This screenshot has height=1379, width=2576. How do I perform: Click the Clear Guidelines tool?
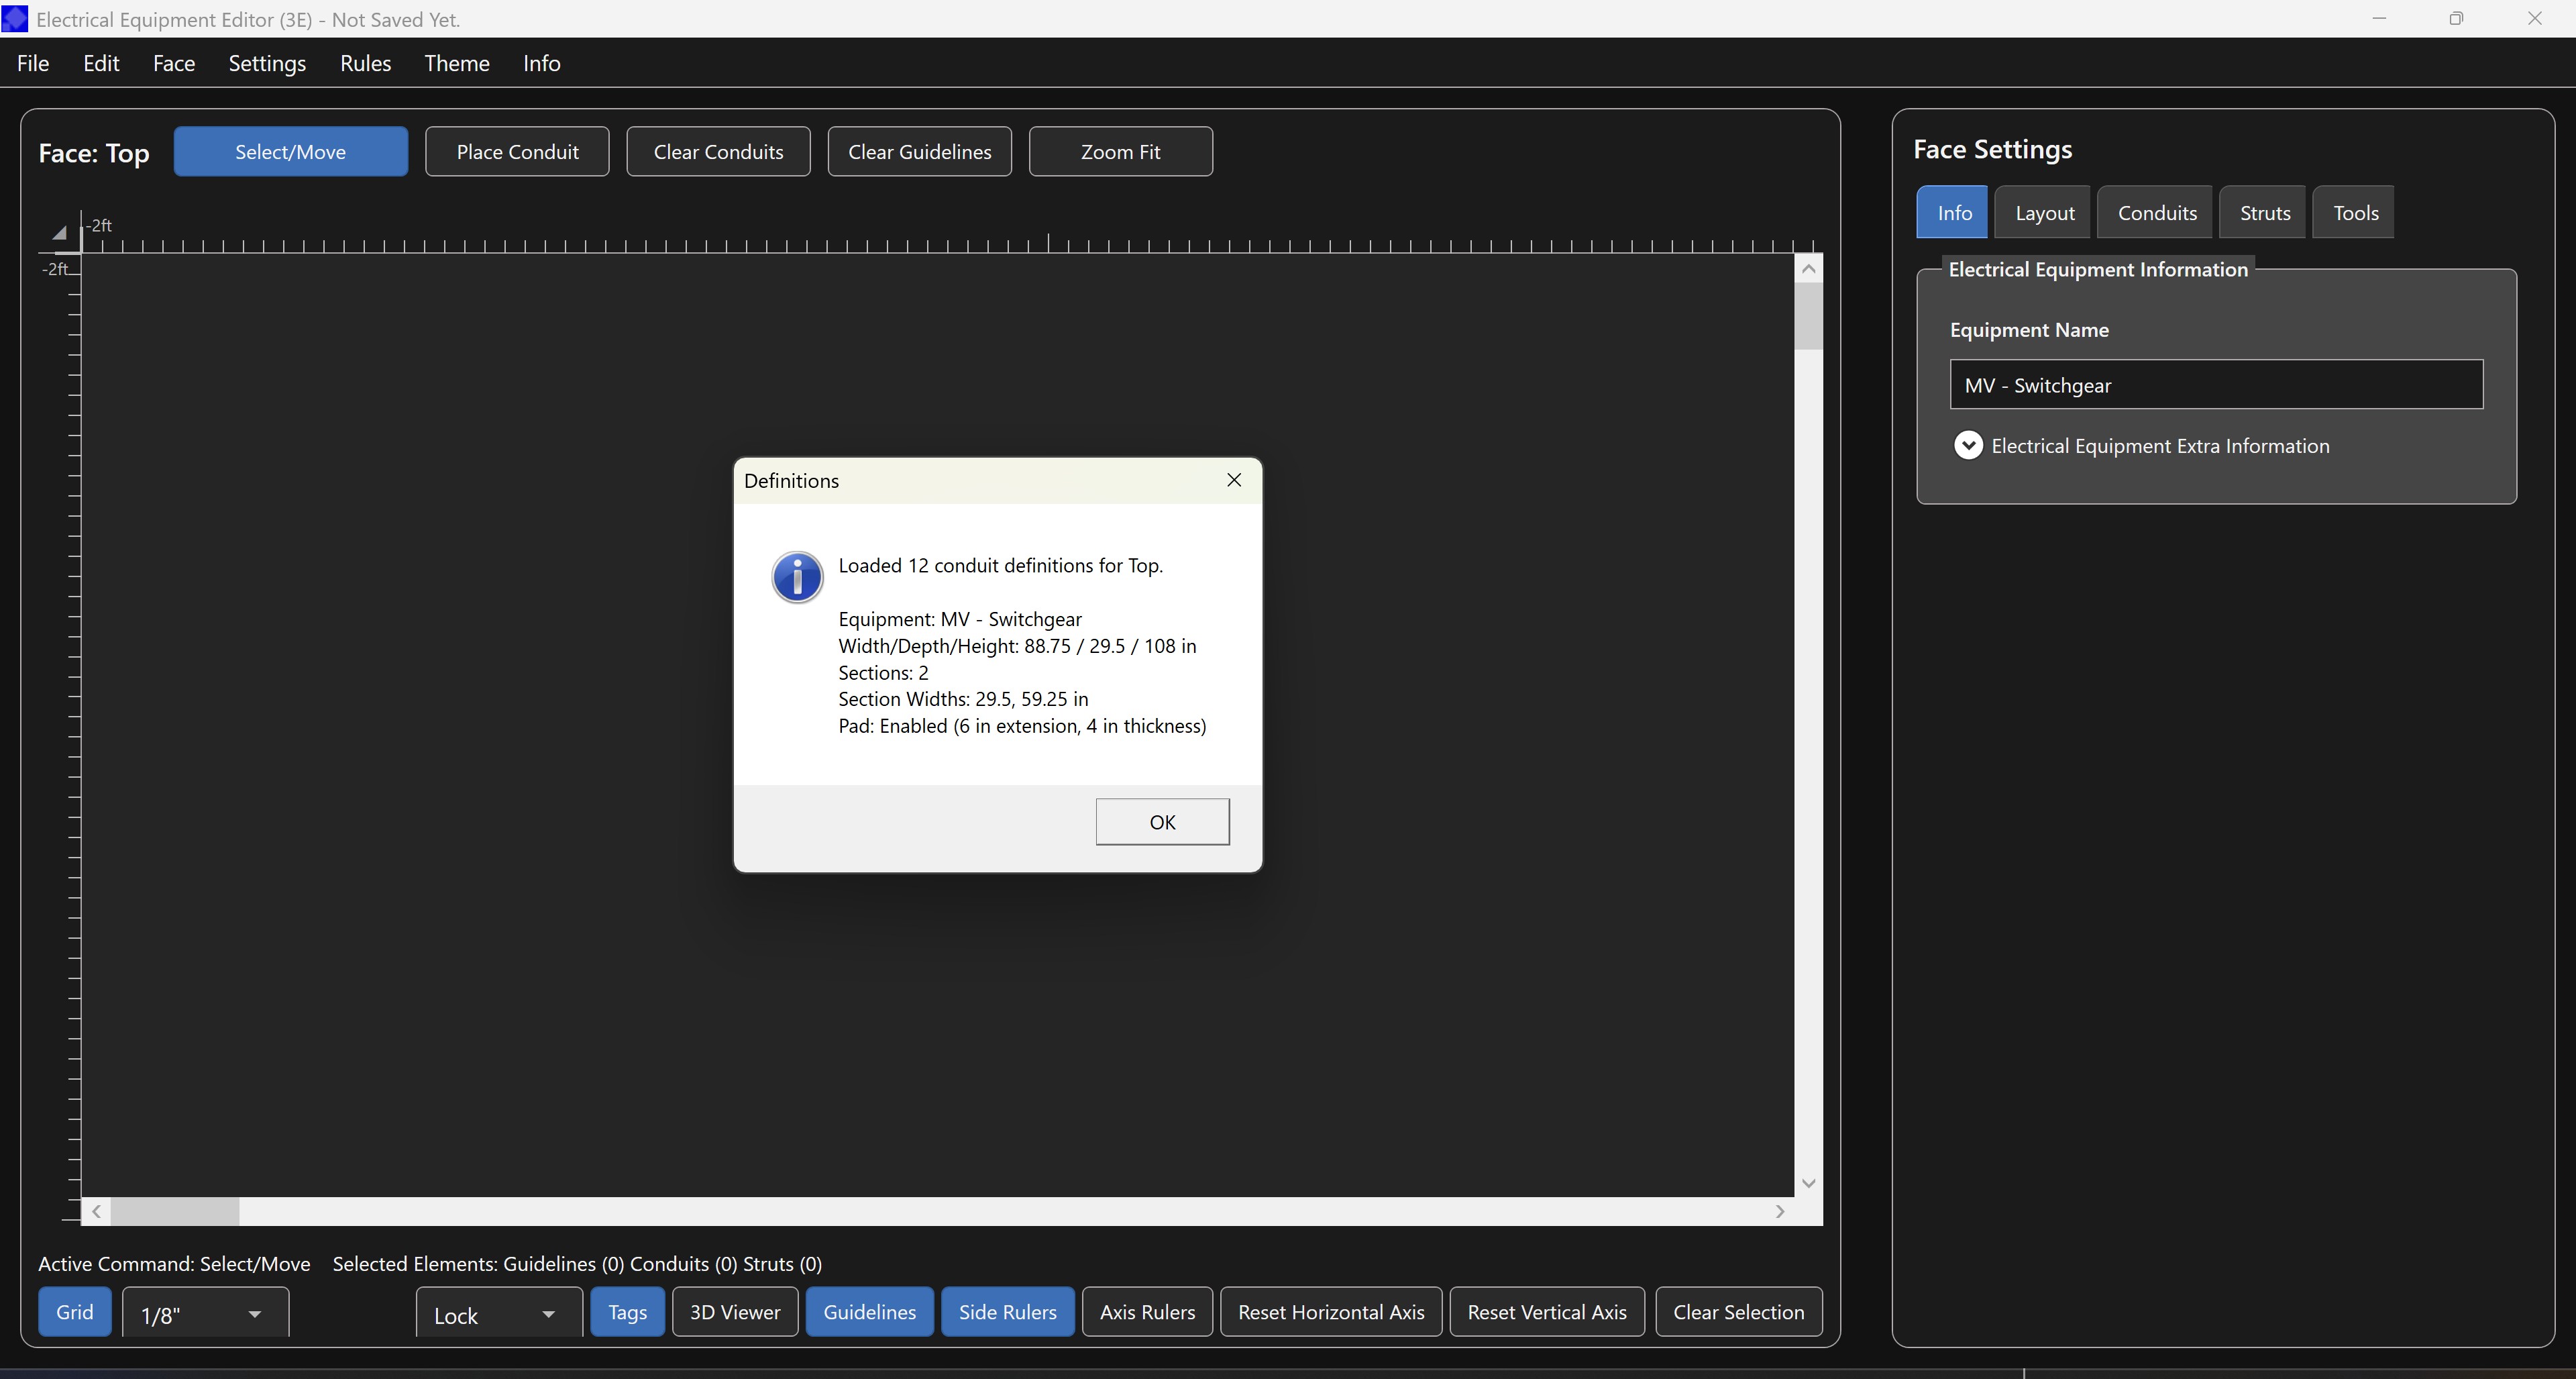point(919,151)
